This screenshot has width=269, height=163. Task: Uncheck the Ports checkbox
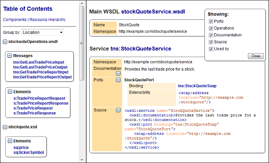pos(211,21)
